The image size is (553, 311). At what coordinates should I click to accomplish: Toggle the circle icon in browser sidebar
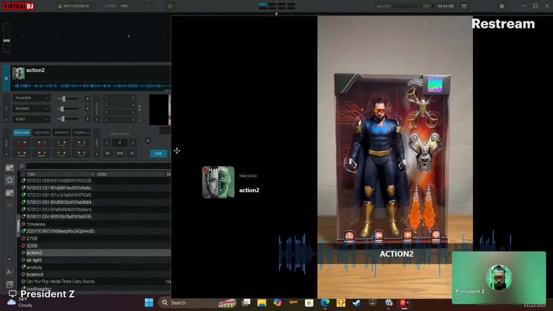pos(10,259)
